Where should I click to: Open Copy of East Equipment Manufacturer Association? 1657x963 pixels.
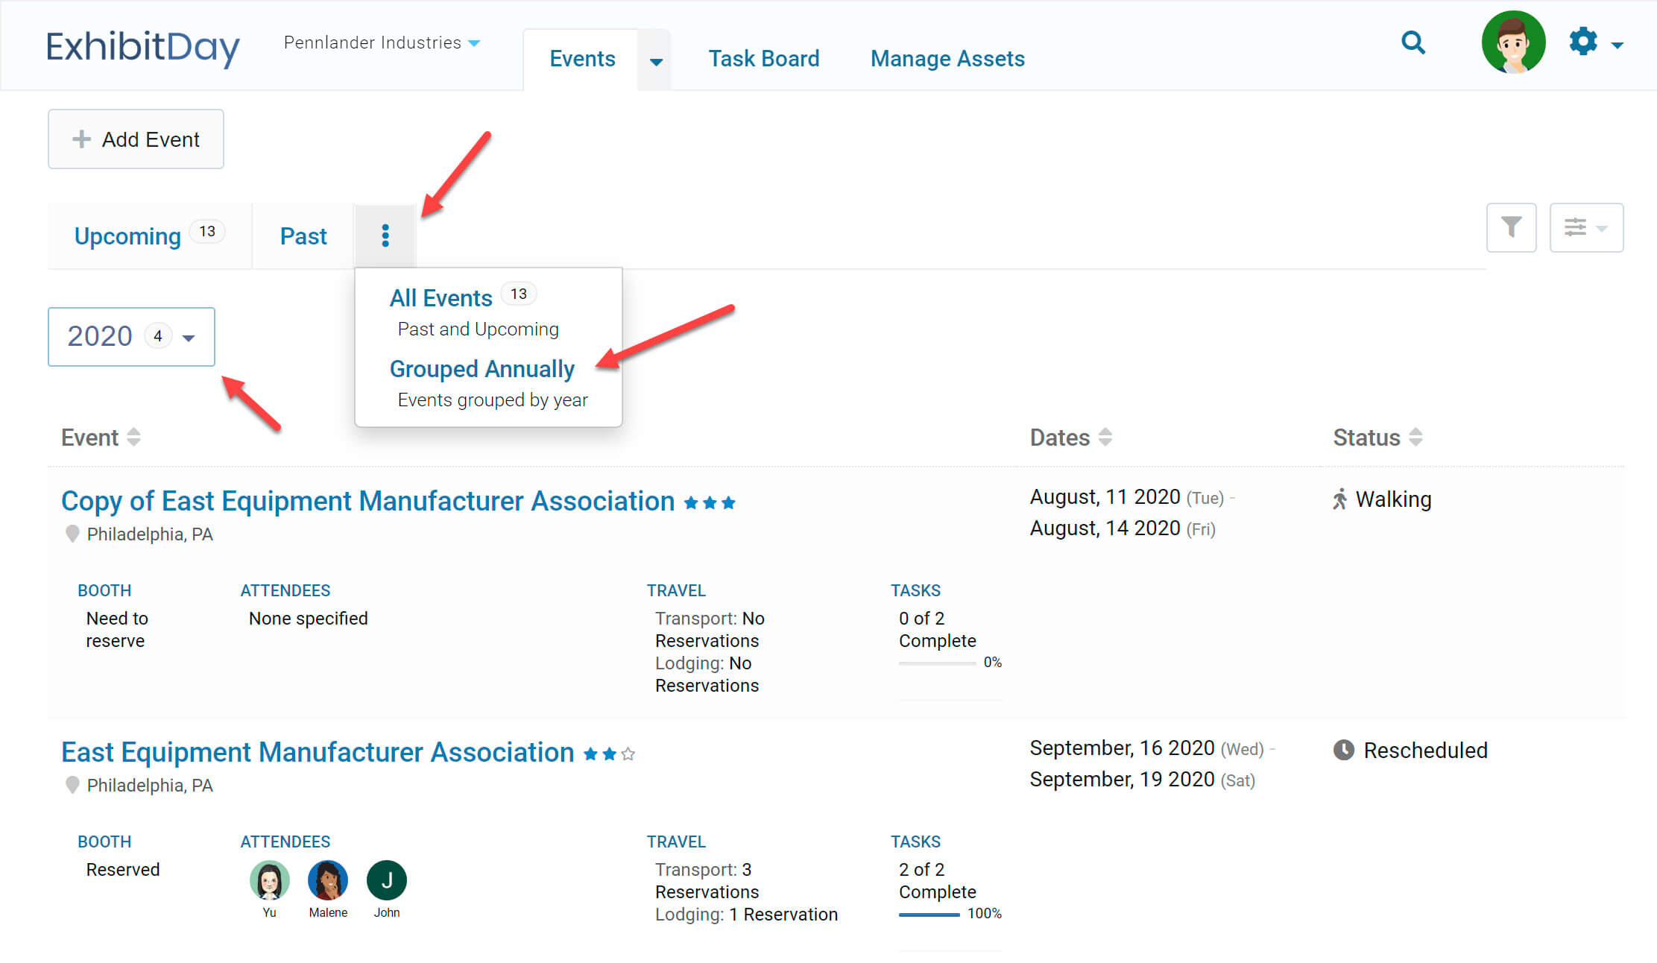tap(367, 501)
